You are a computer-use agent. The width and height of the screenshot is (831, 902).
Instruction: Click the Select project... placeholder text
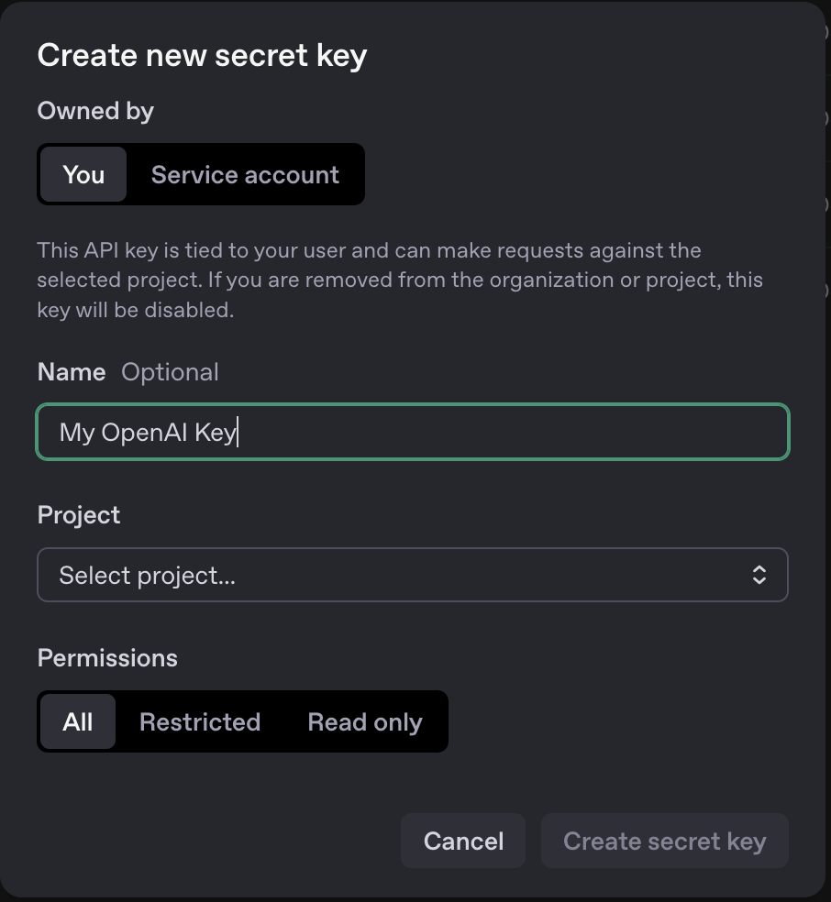pos(147,575)
